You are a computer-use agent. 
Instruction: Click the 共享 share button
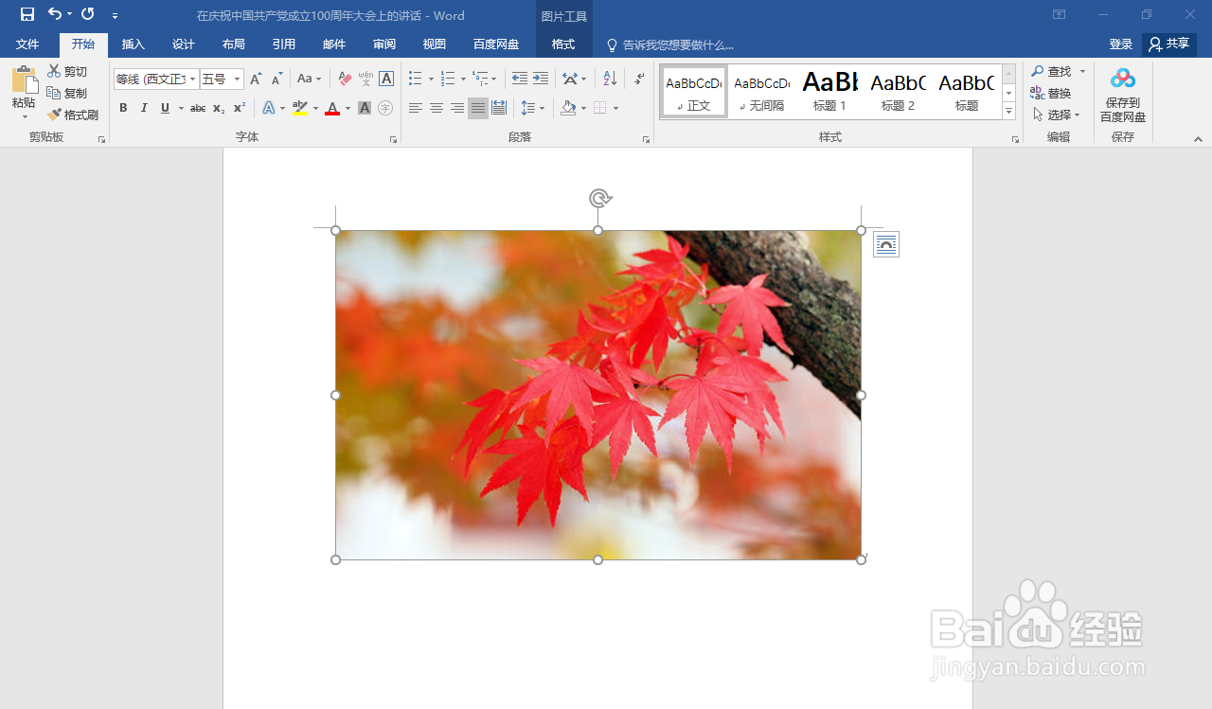[x=1169, y=44]
